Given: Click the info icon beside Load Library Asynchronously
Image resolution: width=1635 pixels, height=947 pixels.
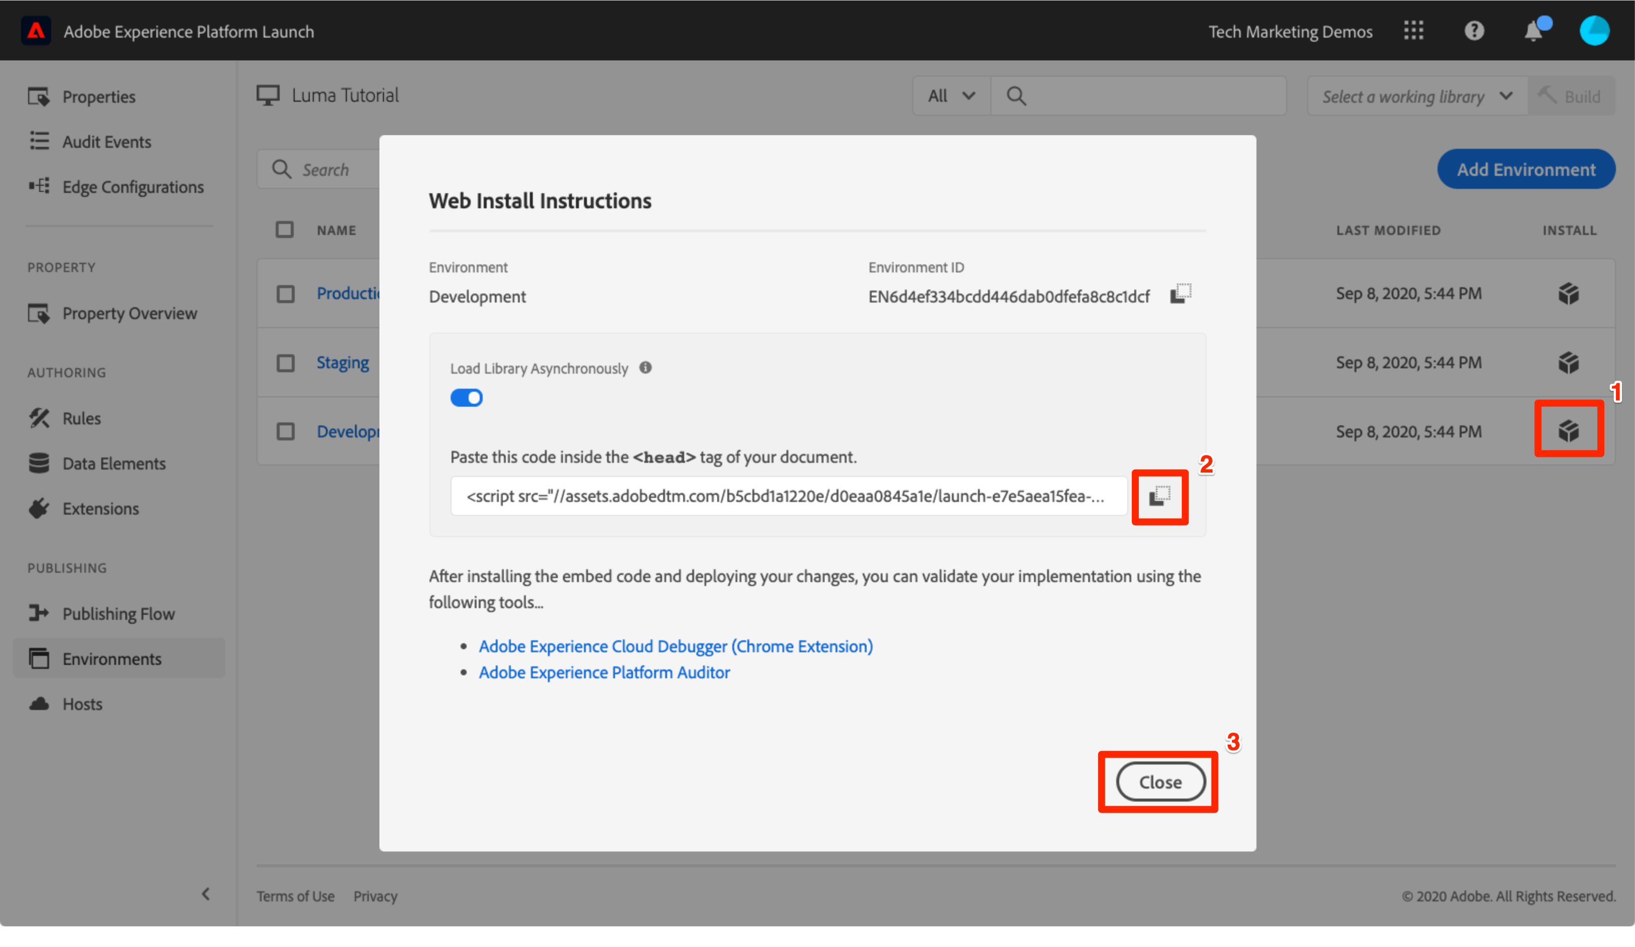Looking at the screenshot, I should [x=645, y=368].
